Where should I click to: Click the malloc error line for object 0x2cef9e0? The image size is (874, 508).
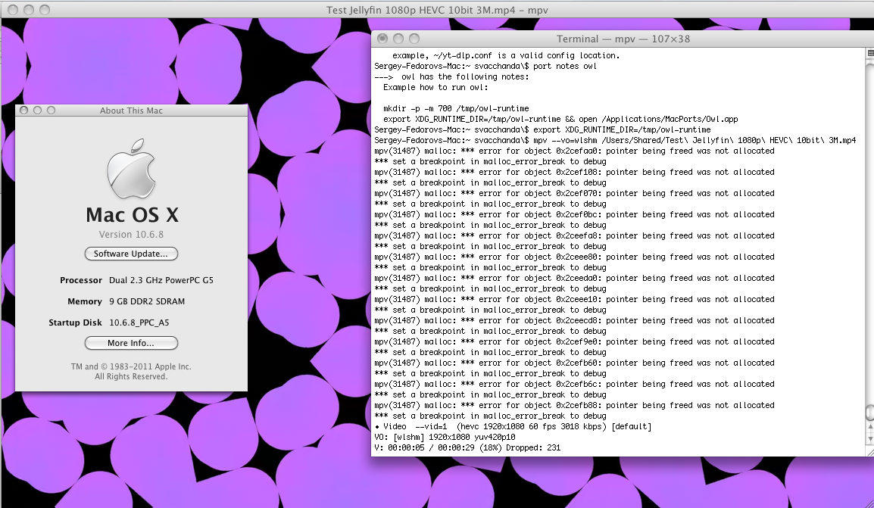[574, 341]
